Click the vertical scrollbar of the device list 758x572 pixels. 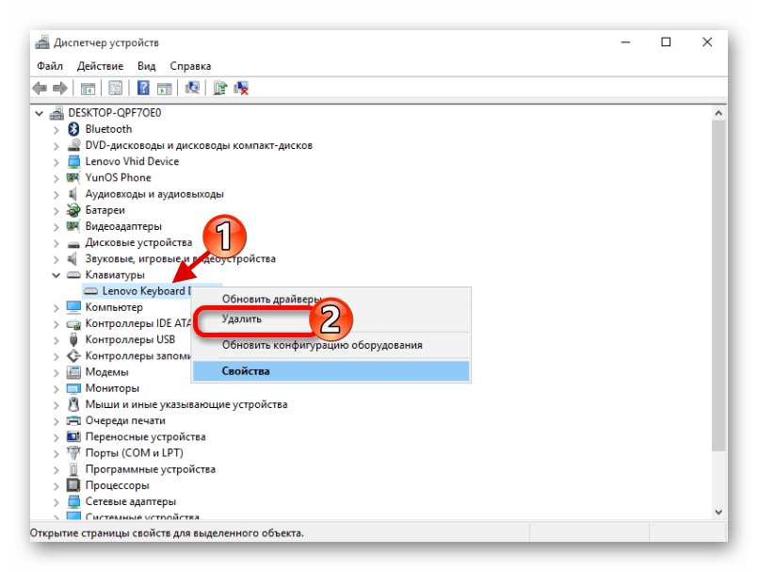pyautogui.click(x=719, y=283)
